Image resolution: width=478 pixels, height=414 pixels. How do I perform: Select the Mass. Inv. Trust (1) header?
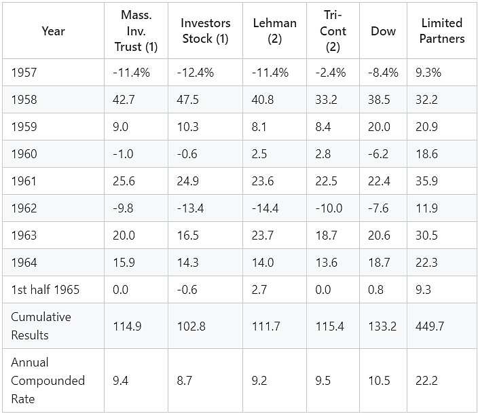[136, 31]
